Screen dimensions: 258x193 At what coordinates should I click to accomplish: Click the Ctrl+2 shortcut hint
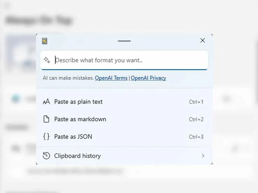(196, 119)
